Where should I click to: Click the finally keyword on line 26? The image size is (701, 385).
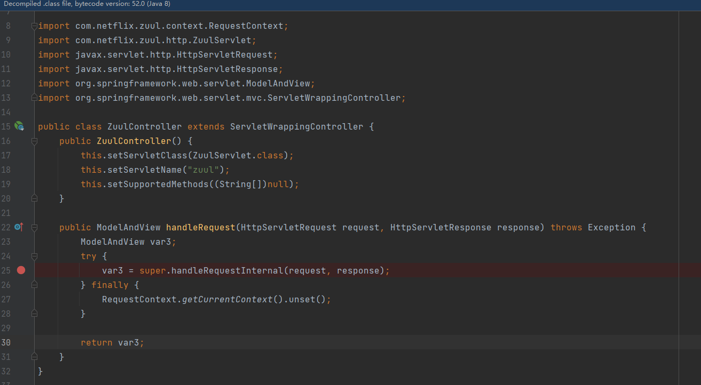pos(110,285)
